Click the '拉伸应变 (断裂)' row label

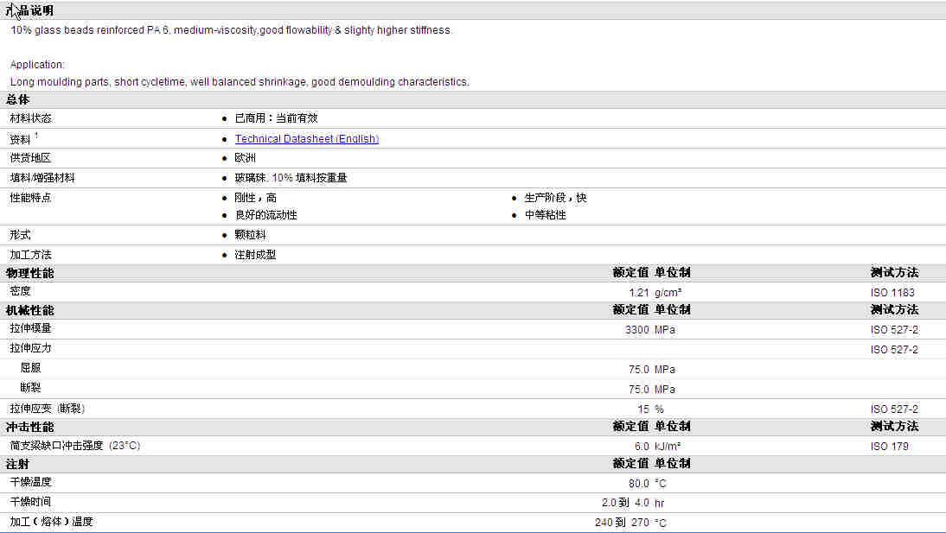[47, 409]
